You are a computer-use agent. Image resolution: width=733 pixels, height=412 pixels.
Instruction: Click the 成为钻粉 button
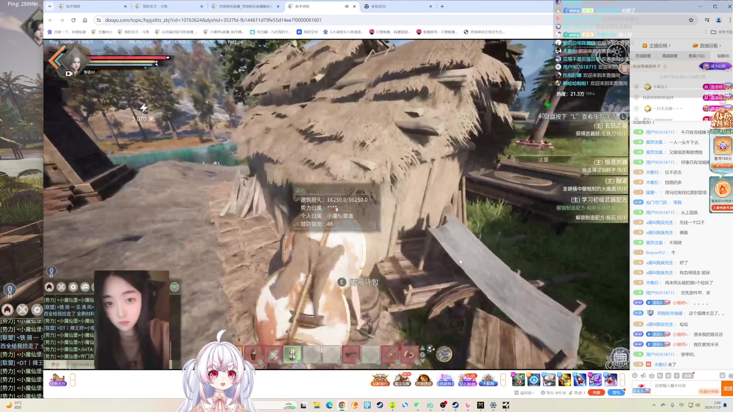[715, 66]
